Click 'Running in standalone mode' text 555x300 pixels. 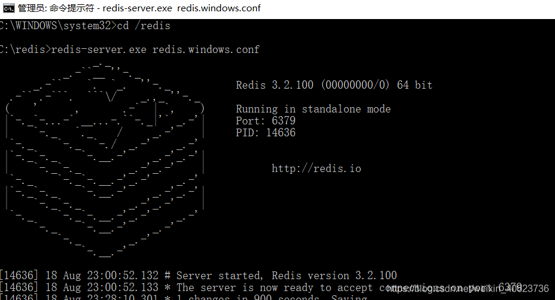313,109
